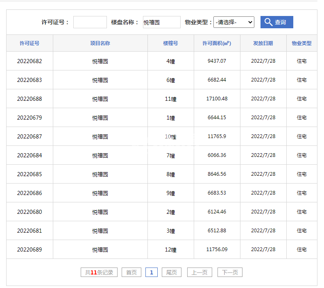Focus the 许可证号 input field
324x288 pixels.
pyautogui.click(x=90, y=22)
